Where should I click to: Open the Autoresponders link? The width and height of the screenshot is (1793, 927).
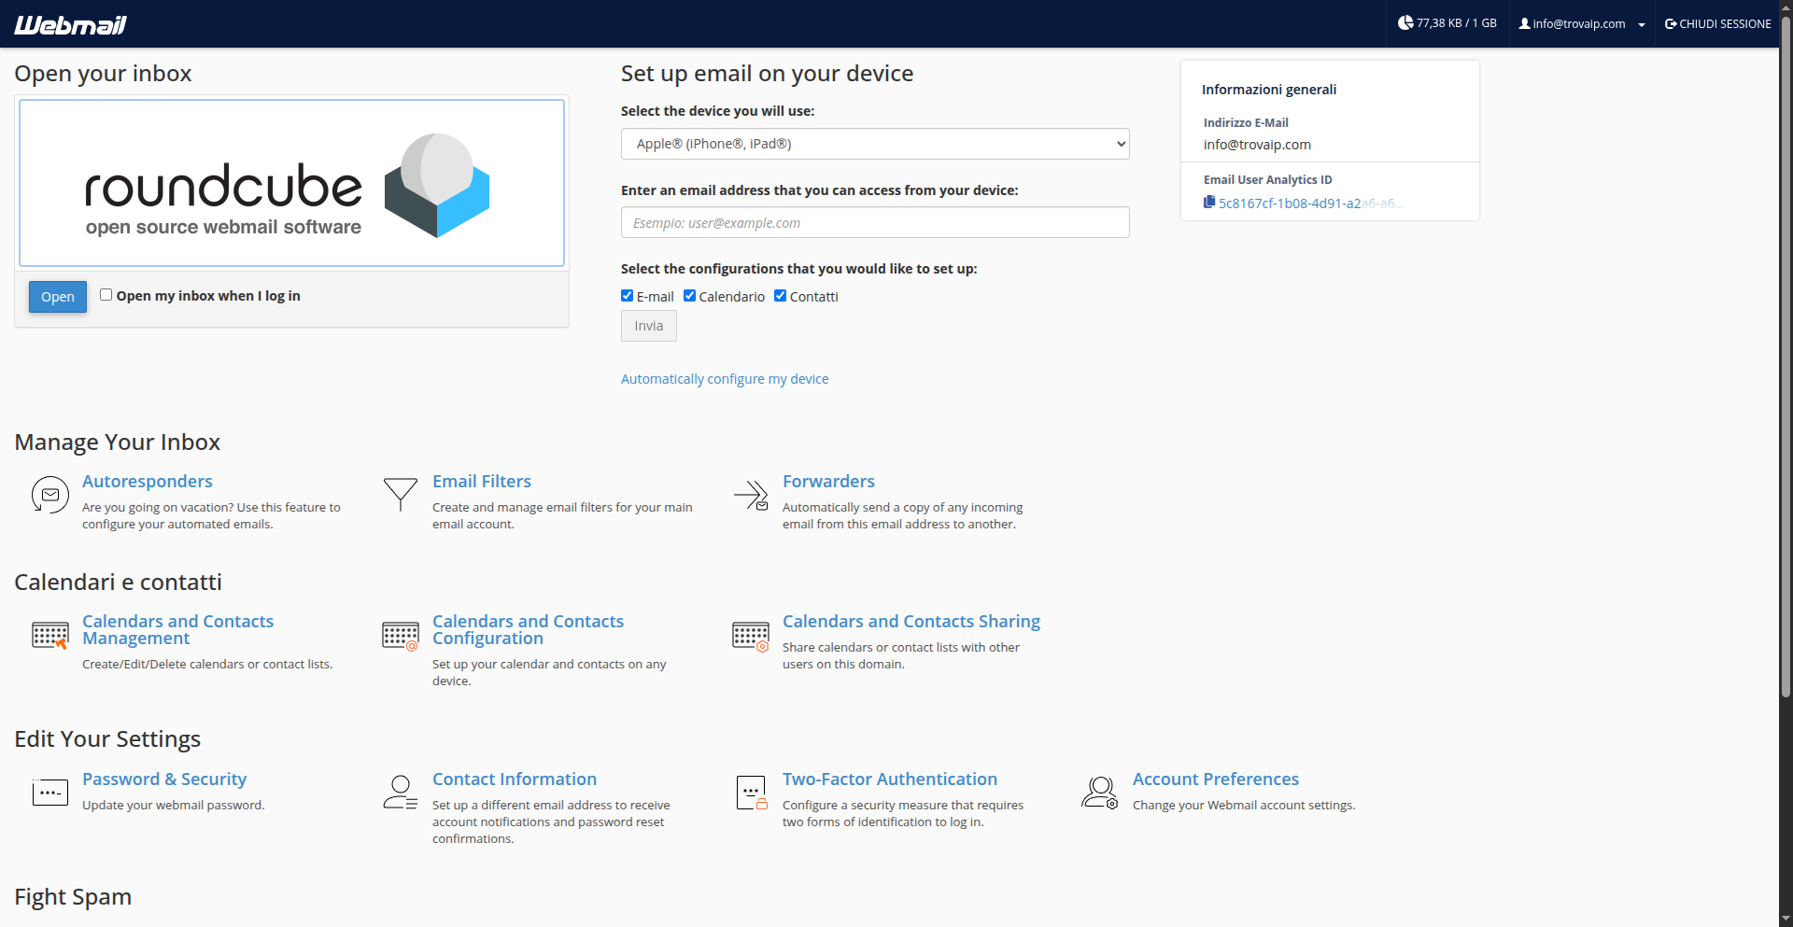coord(148,482)
